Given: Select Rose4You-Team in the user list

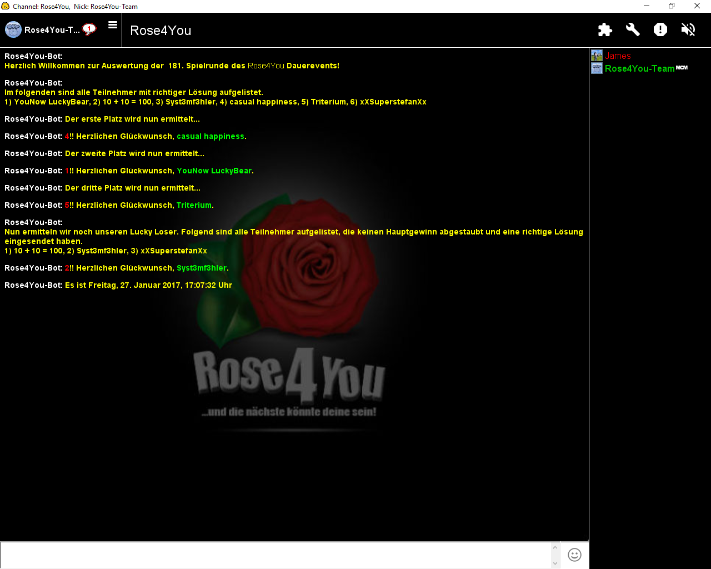Looking at the screenshot, I should tap(639, 68).
